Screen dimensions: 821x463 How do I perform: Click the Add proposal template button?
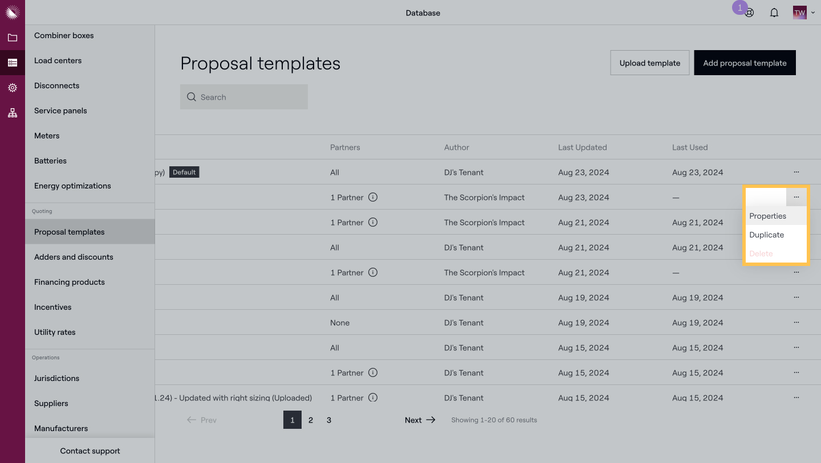coord(745,63)
